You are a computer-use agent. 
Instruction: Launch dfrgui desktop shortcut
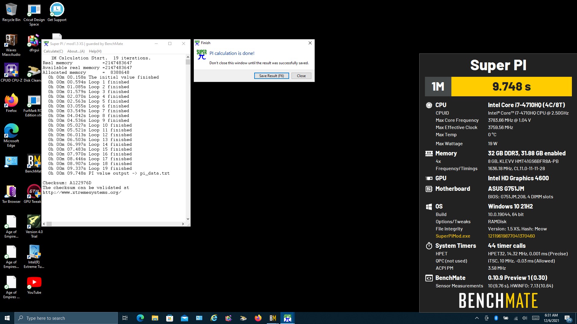pyautogui.click(x=34, y=43)
